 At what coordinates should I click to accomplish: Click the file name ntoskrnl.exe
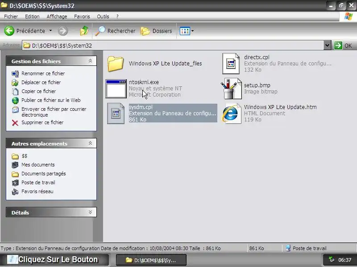[x=144, y=82]
